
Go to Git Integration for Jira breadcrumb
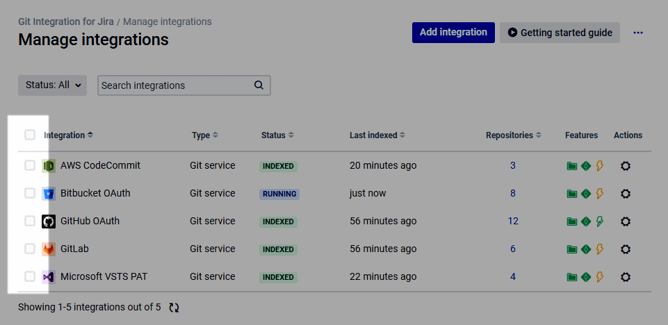coord(66,22)
